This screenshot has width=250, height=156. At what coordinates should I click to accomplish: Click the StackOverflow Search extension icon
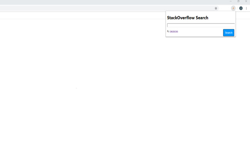tap(233, 8)
